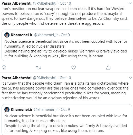Share the first tweet via share icon

108,67
